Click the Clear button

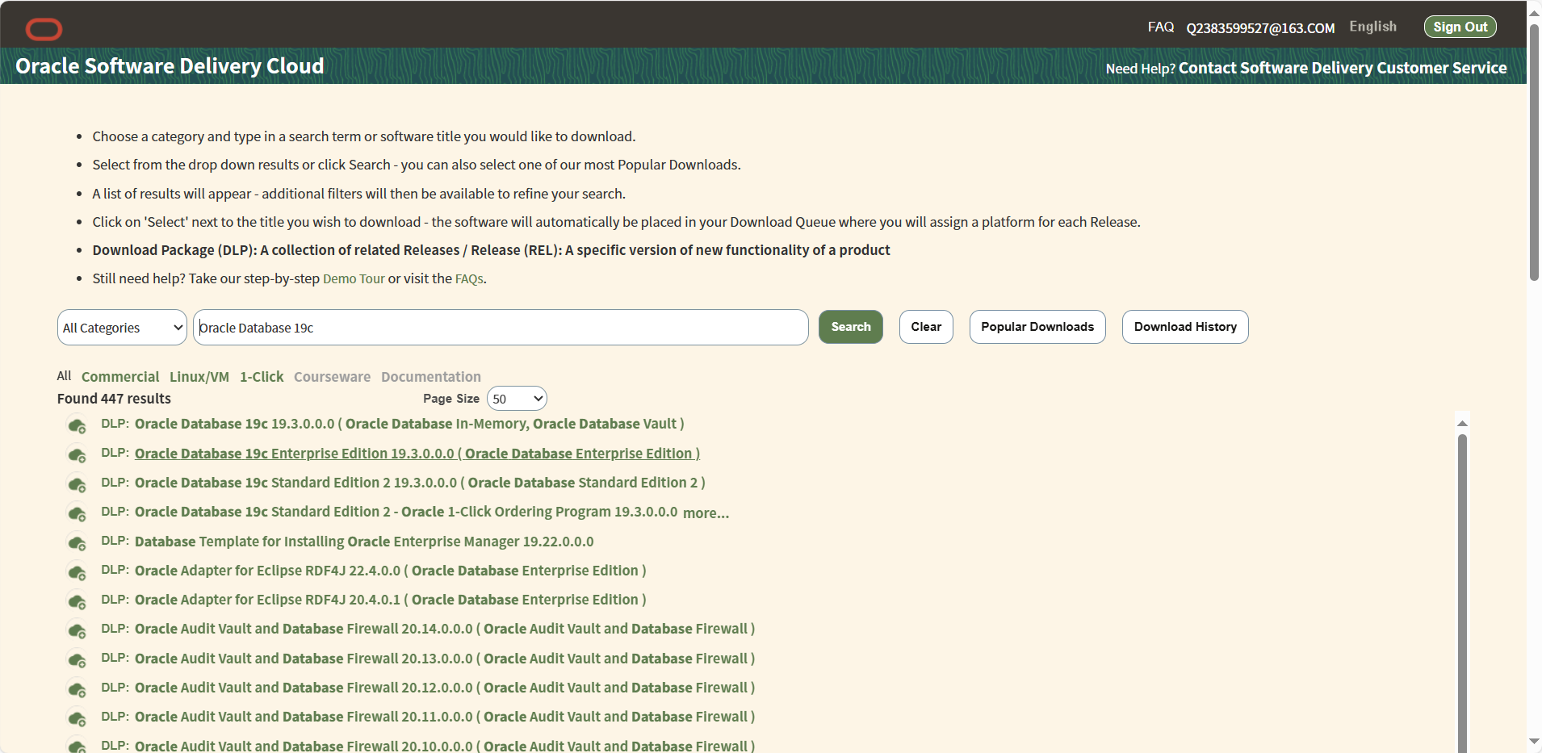point(926,327)
